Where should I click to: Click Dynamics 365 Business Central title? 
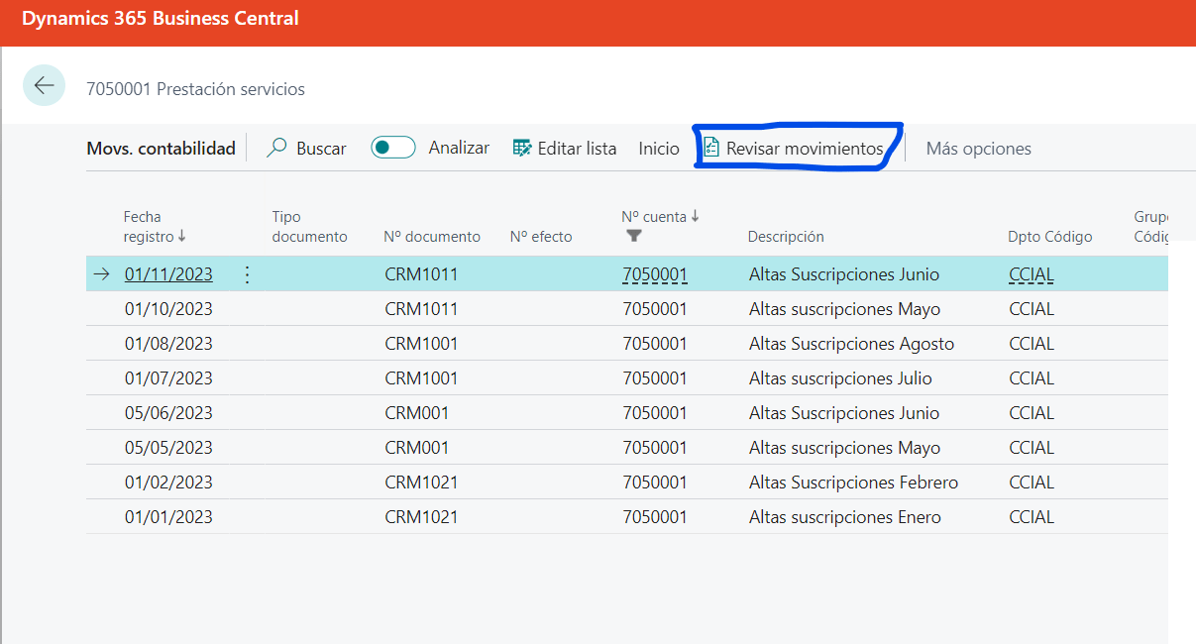click(161, 19)
